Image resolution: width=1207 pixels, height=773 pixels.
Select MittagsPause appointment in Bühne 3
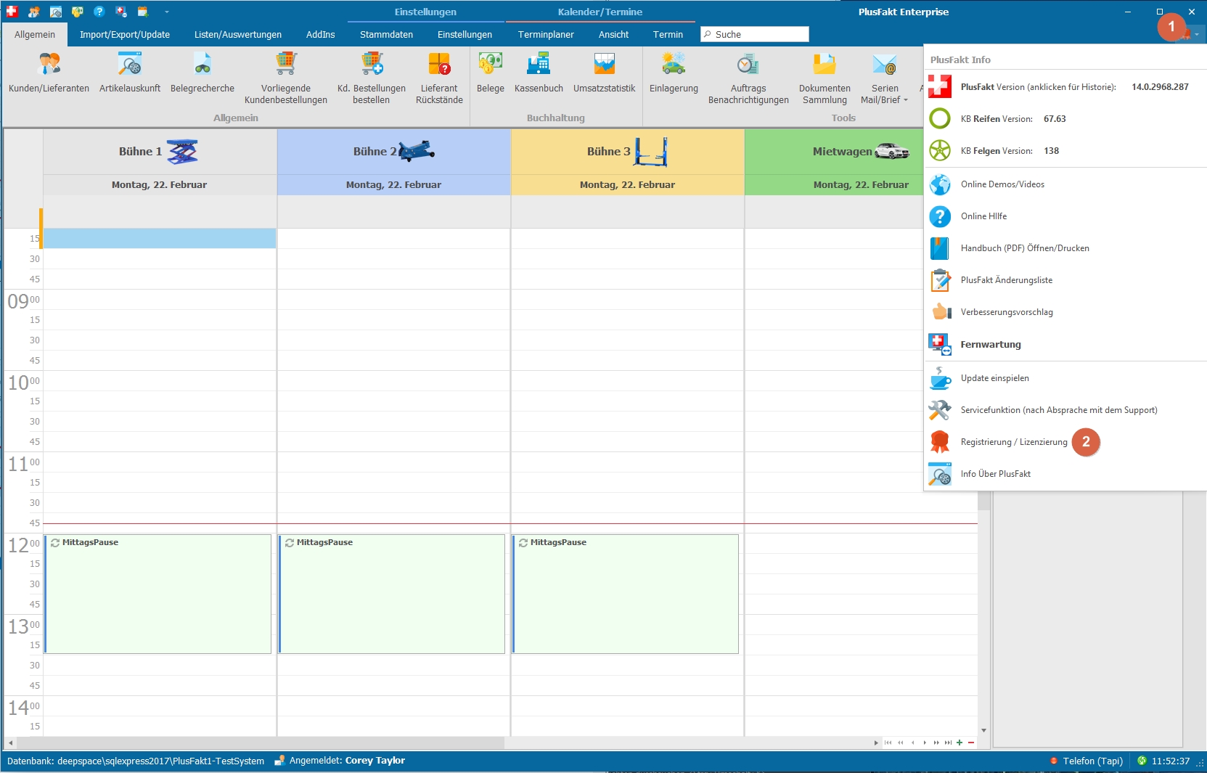[x=626, y=594]
